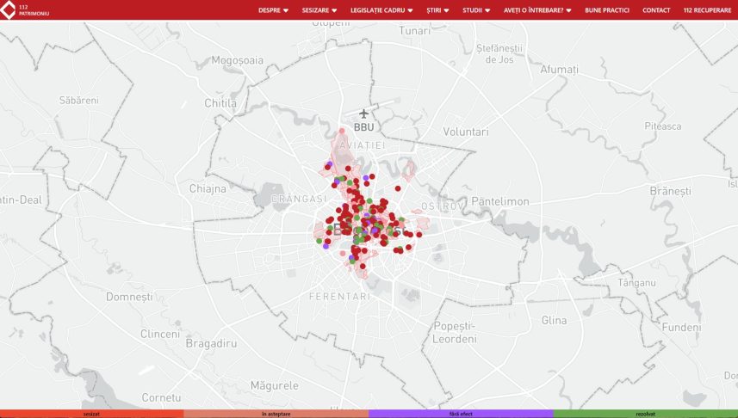This screenshot has height=418, width=738.
Task: Click the BBU airport plane icon
Action: [x=363, y=114]
